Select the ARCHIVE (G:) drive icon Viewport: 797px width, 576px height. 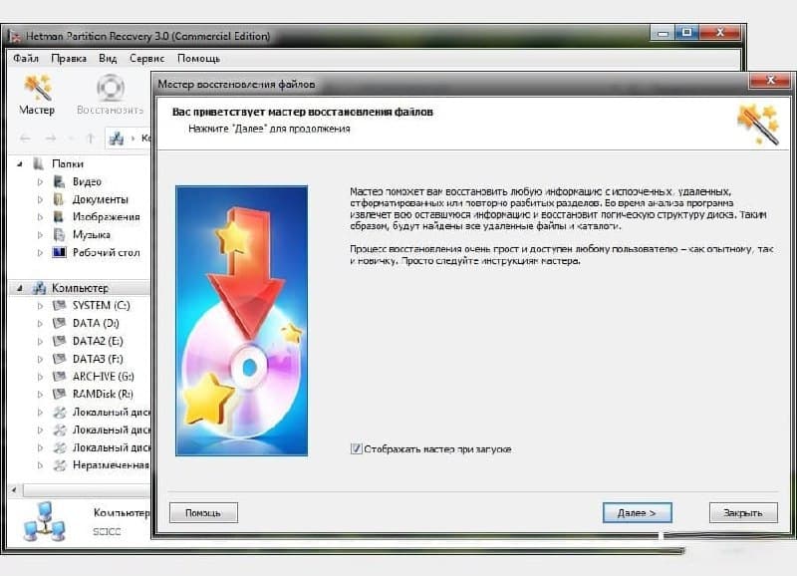59,377
